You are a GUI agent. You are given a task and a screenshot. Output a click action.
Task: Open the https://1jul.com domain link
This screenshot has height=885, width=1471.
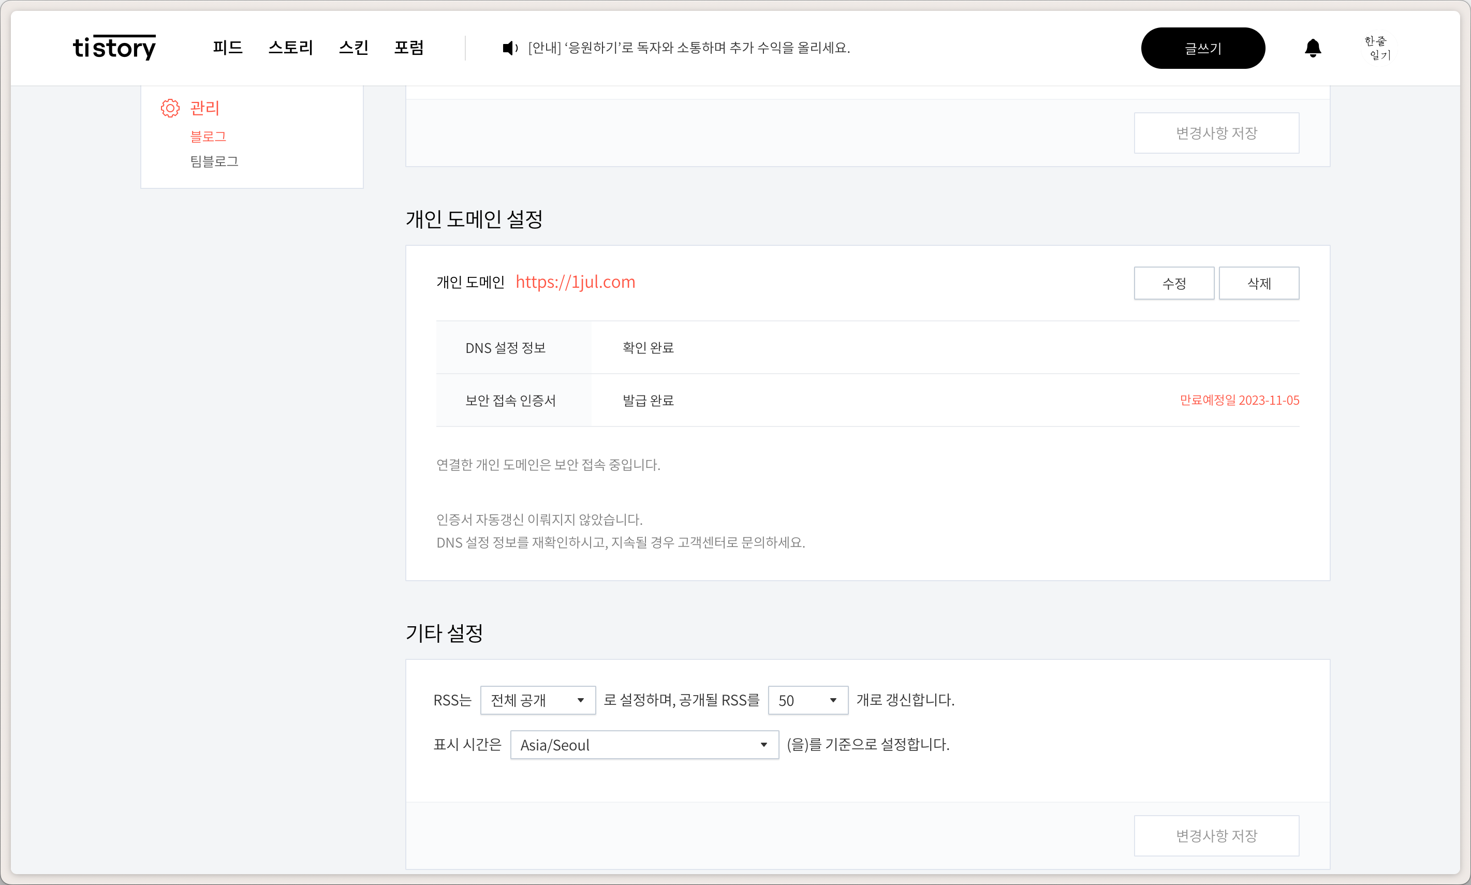point(576,282)
